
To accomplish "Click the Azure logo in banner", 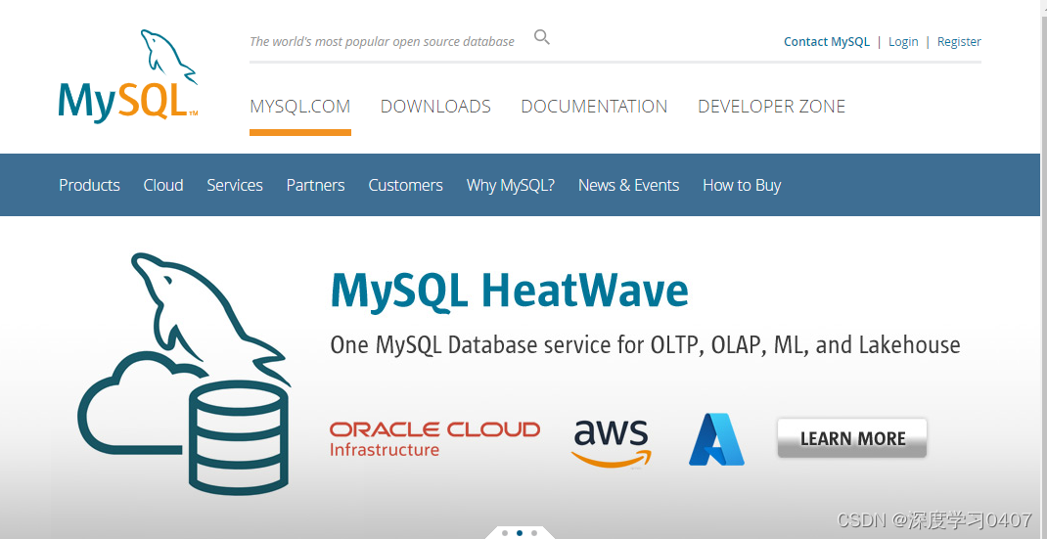I will (x=716, y=439).
